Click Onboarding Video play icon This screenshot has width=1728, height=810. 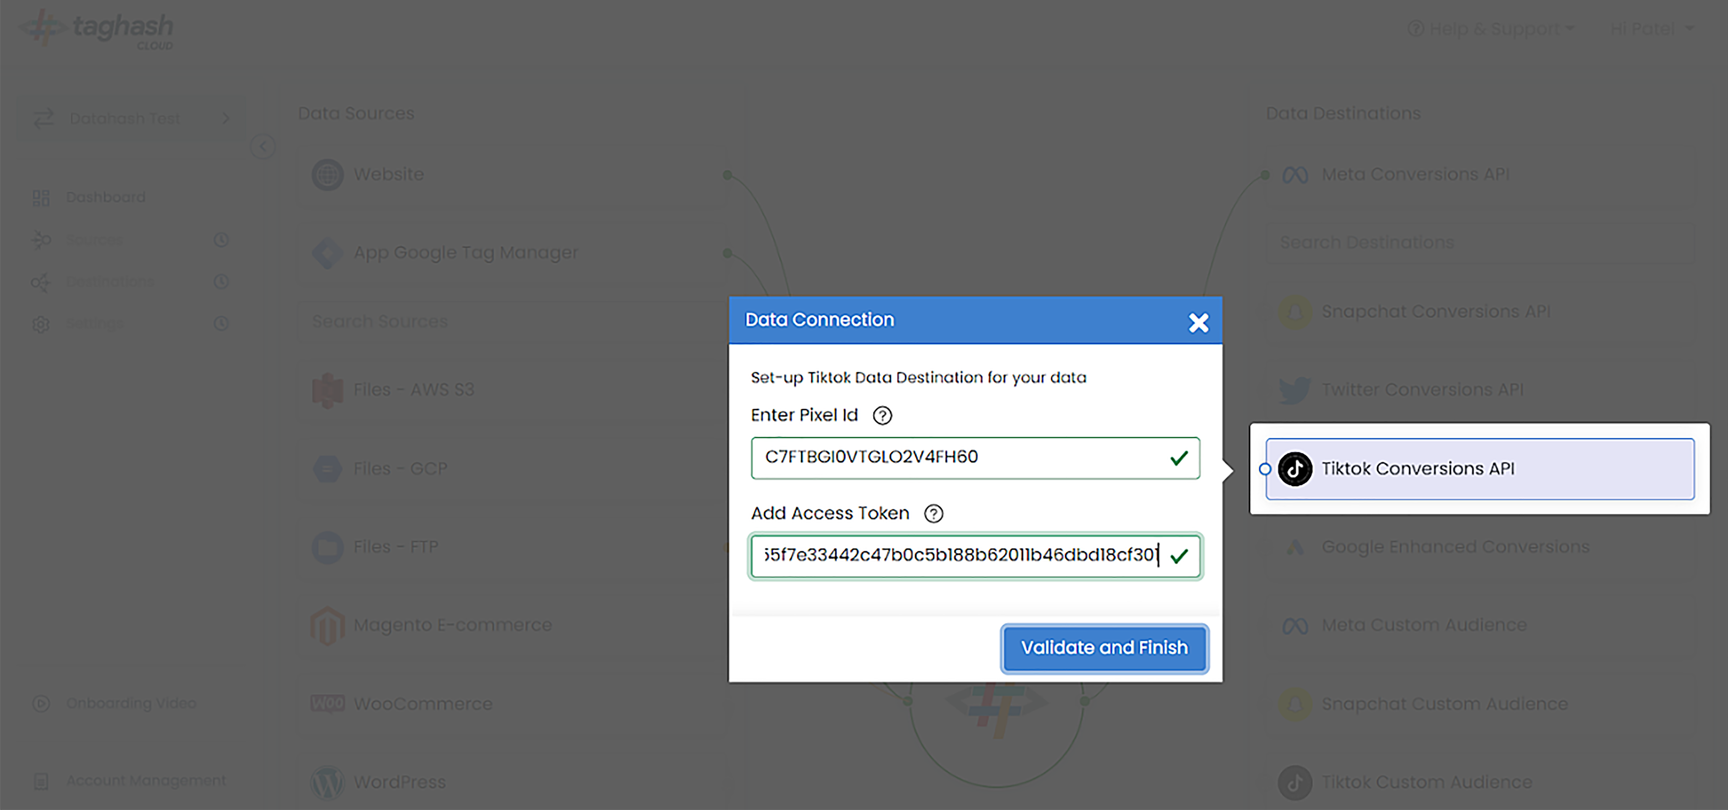click(x=41, y=703)
